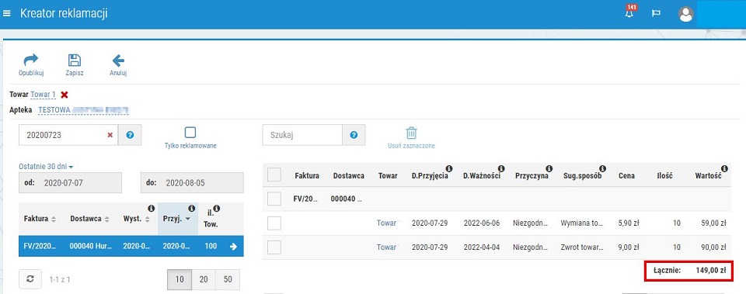Click Usuń zaznaczone trash icon
Screen dimensions: 746x294
pyautogui.click(x=411, y=133)
